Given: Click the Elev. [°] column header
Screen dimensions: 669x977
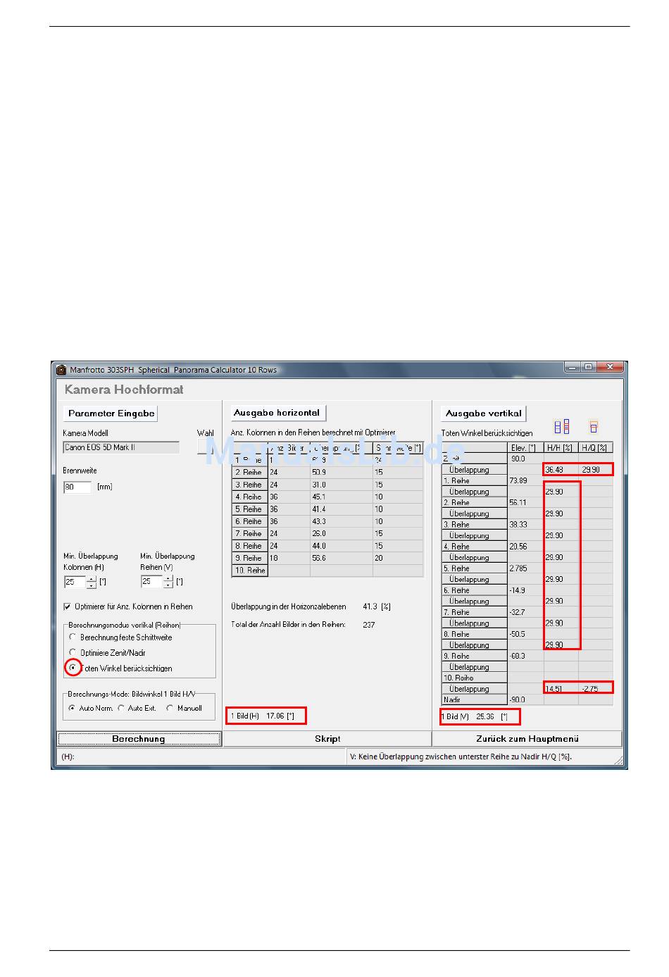Looking at the screenshot, I should [525, 448].
